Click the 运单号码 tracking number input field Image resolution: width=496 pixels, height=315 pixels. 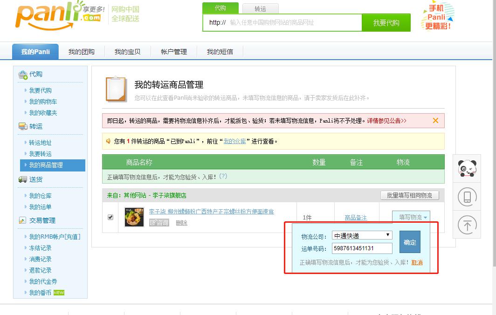click(362, 248)
